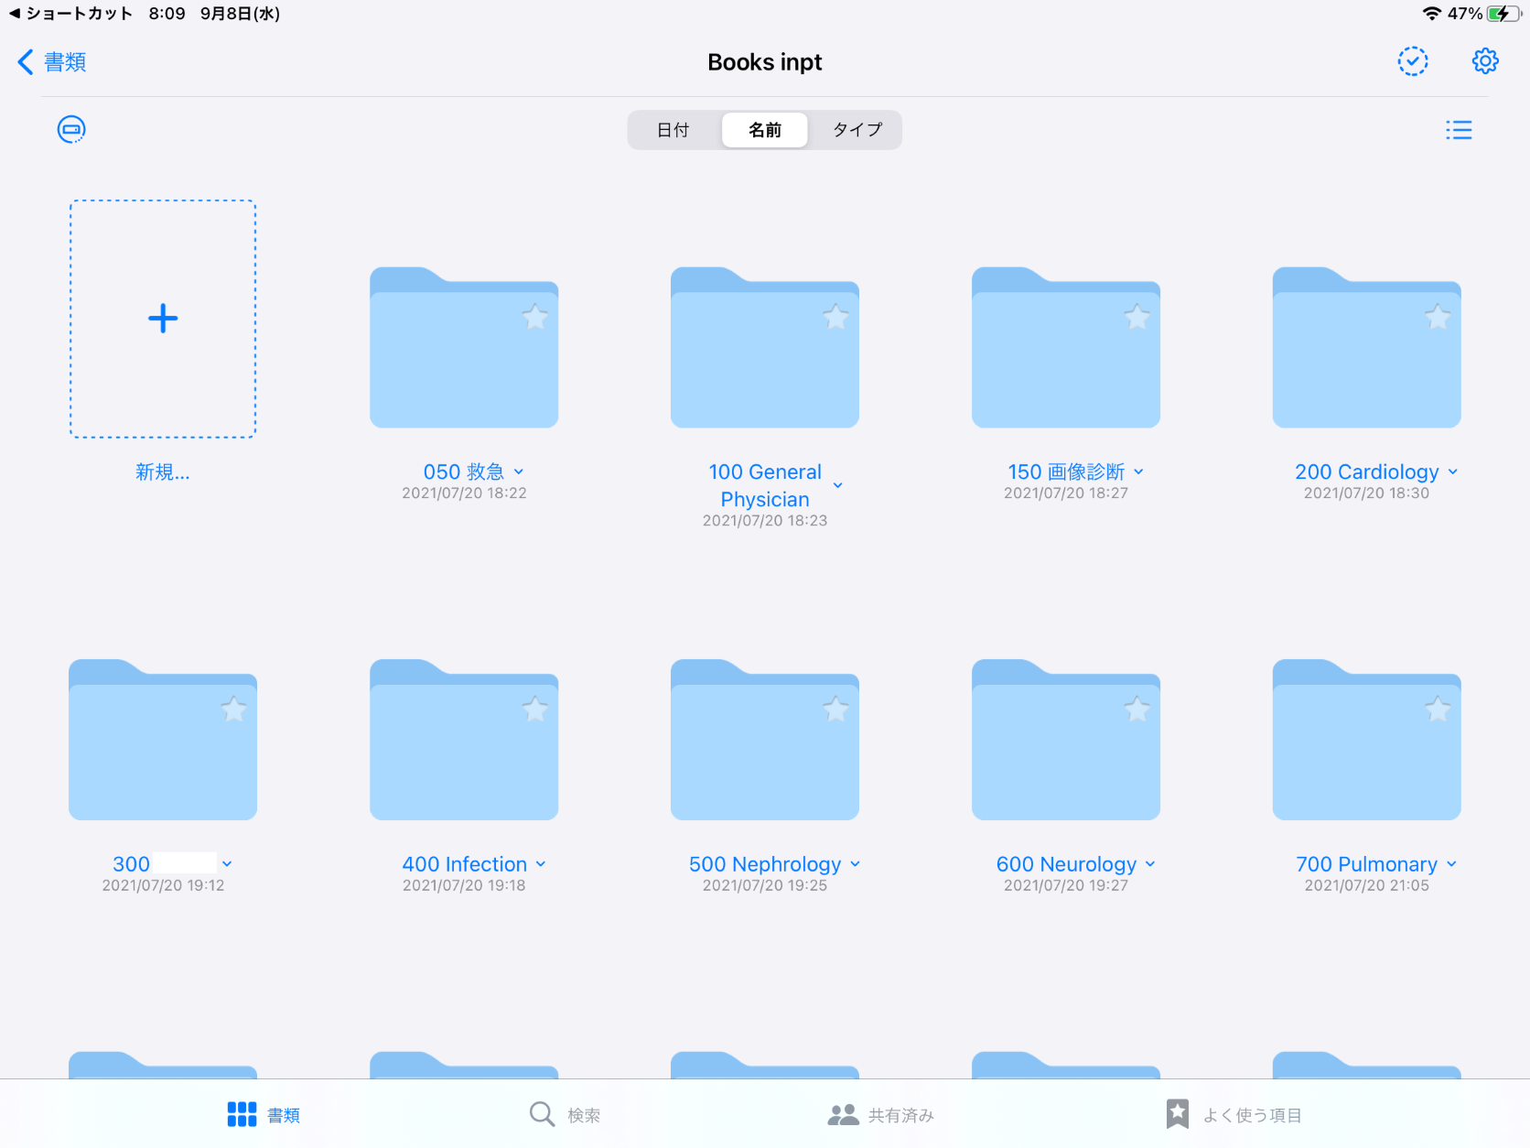This screenshot has height=1148, width=1530.
Task: Go back using the 書類 button
Action: click(x=50, y=61)
